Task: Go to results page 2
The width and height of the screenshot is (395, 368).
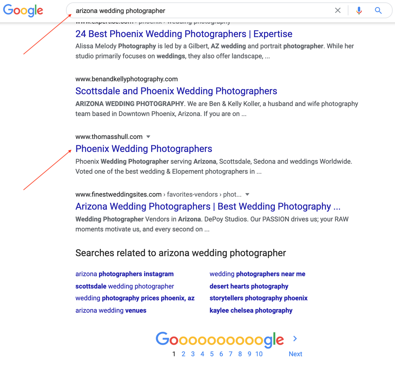Action: coord(183,354)
